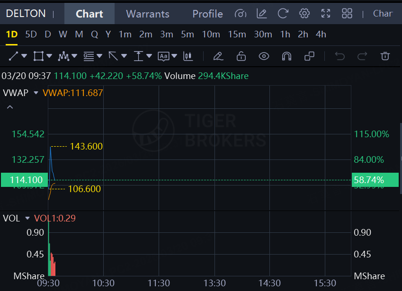Open the VWAP indicator dropdown

[x=36, y=93]
